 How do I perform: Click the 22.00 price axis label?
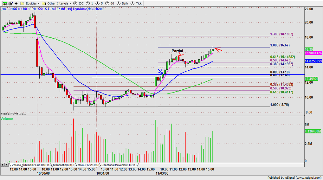tap(309, 9)
